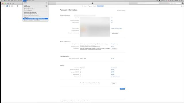Screen dimensions: 184x103
Task: Click Manage for Reviews and Ratings
Action: (112, 70)
